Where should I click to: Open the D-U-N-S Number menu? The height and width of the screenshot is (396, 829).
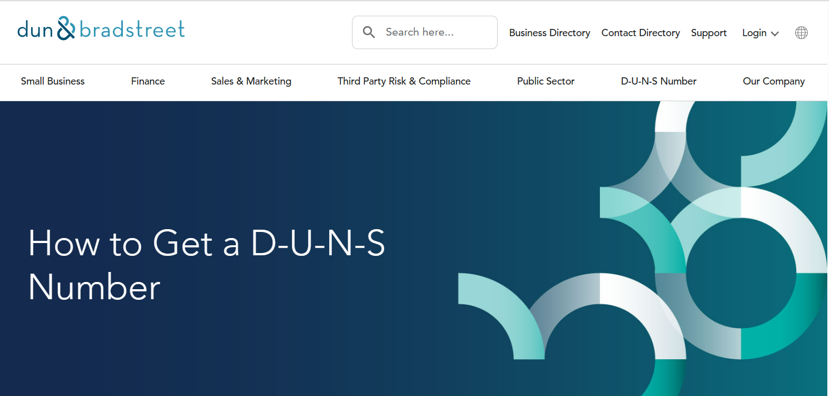click(658, 81)
